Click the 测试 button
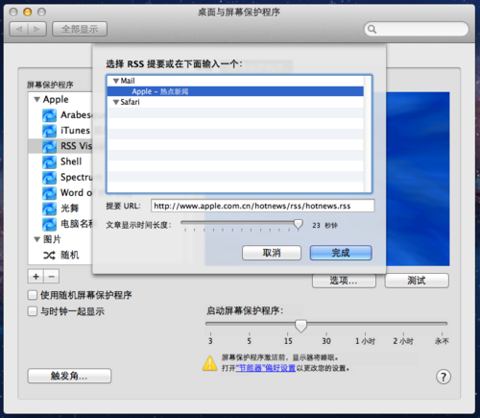Image resolution: width=480 pixels, height=418 pixels. click(417, 281)
